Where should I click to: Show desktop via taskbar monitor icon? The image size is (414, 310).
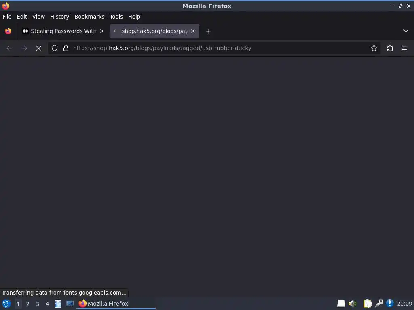point(70,304)
